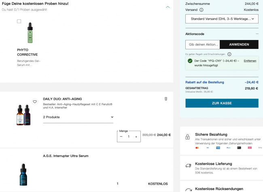Open the Standard Versand shipping dropdown
This screenshot has height=192, width=263.
(x=222, y=19)
